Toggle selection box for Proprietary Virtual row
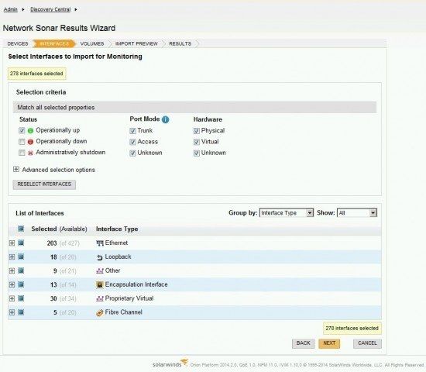Viewport: 426px width, 372px height. pyautogui.click(x=21, y=298)
